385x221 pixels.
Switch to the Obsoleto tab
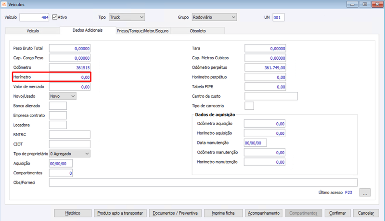coord(198,31)
